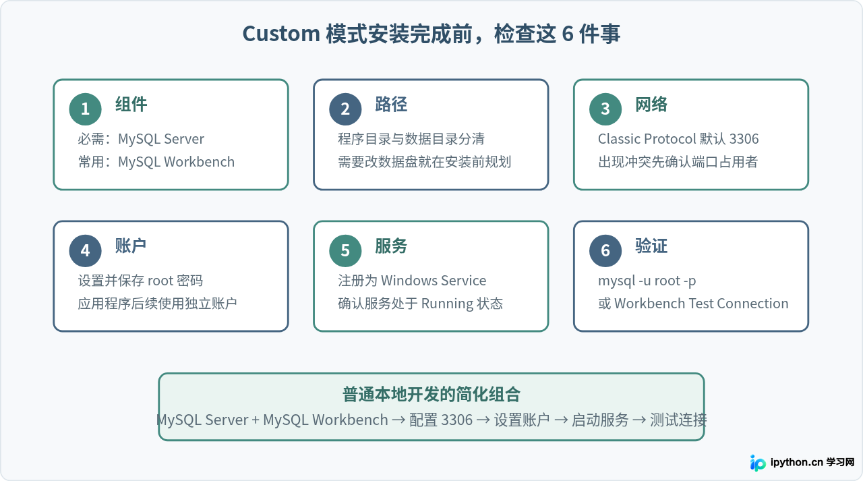Click the card heading '组件'

[x=131, y=104]
